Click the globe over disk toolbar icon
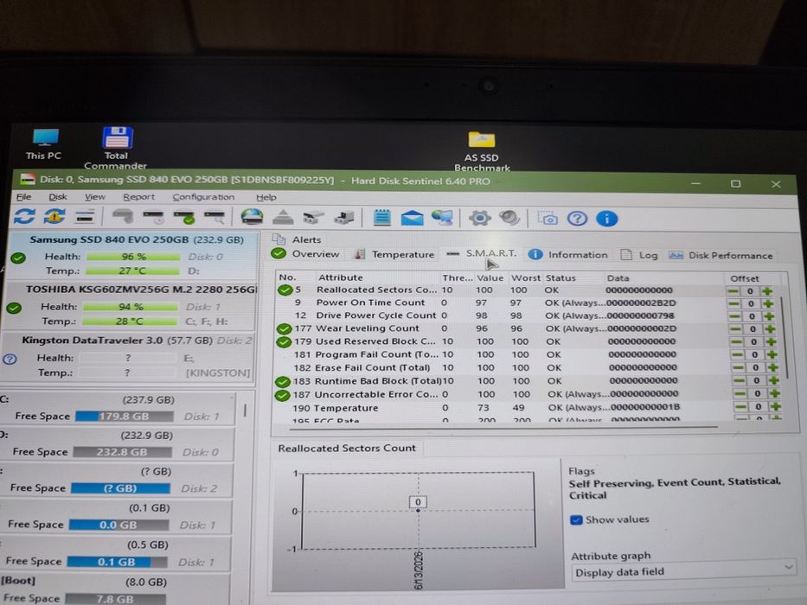 252,217
